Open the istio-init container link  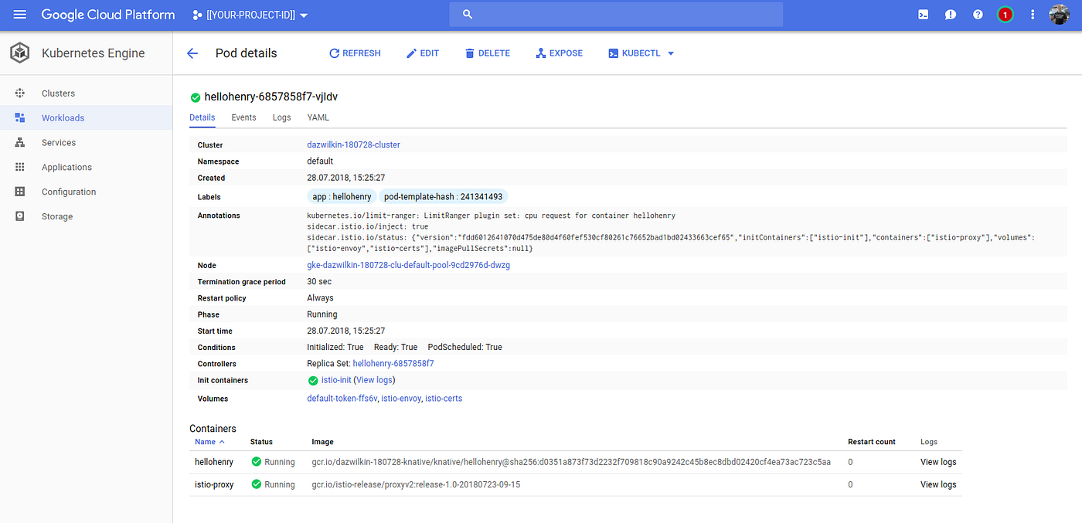tap(336, 381)
